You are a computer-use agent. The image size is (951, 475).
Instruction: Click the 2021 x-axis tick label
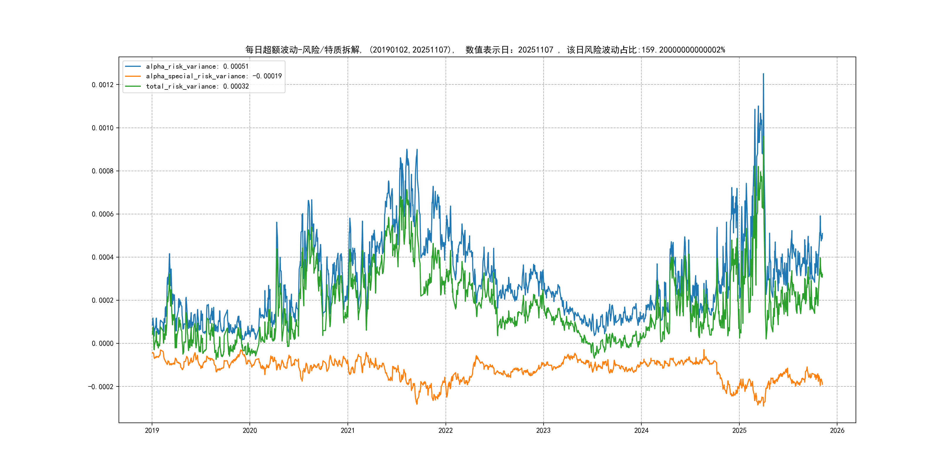[348, 430]
